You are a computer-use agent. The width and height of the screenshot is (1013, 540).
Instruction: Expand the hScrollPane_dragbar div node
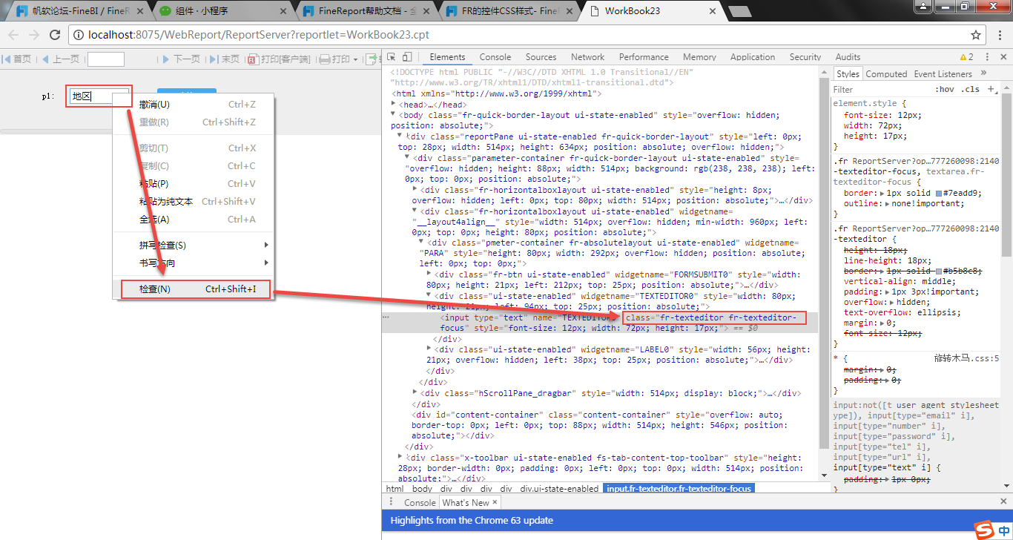[x=415, y=393]
